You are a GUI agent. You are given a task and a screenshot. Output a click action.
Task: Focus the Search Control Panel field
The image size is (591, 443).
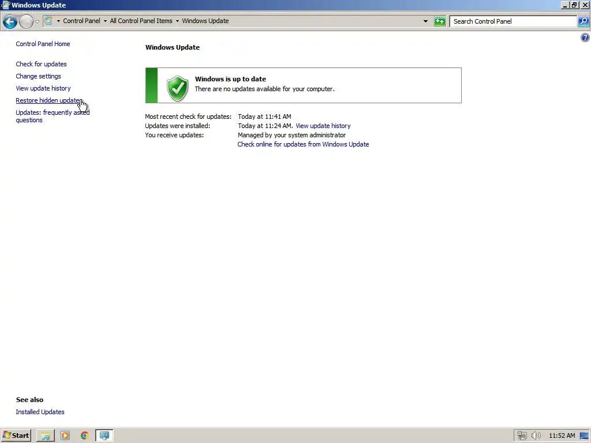click(x=513, y=21)
